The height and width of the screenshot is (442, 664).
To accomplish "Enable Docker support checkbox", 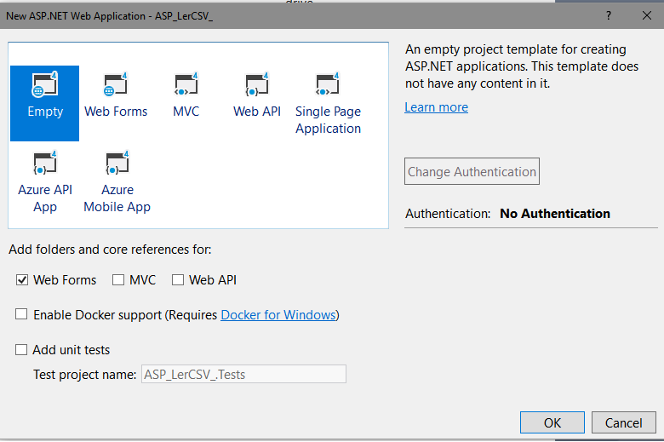I will (x=21, y=314).
